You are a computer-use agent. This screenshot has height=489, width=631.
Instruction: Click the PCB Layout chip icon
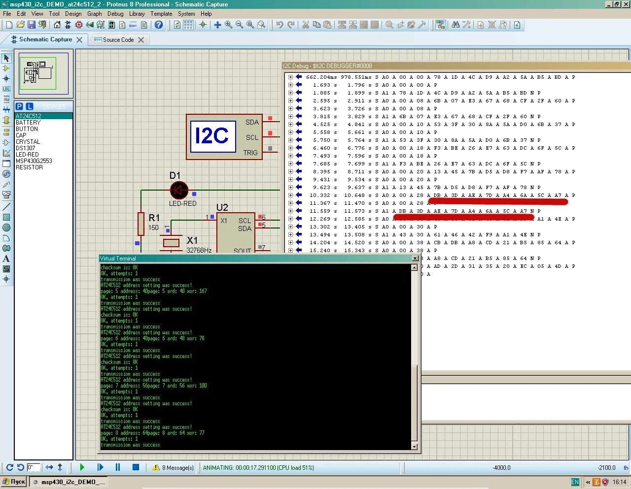pyautogui.click(x=79, y=25)
